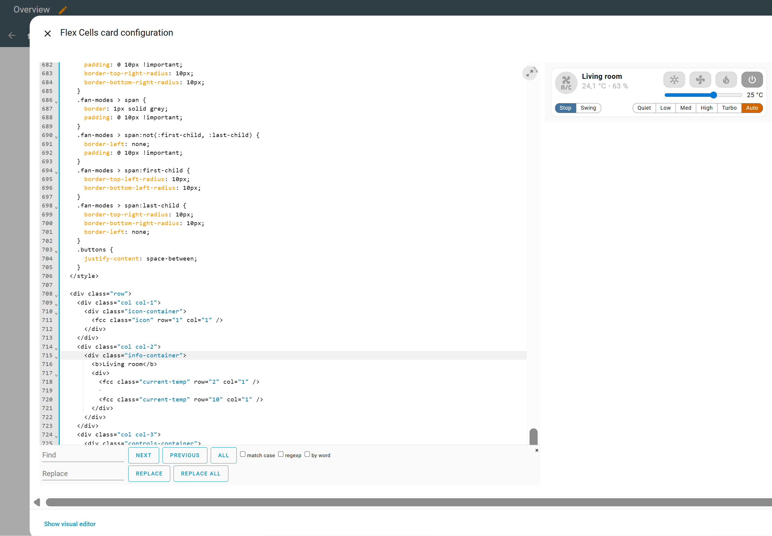Open Show visual editor link
This screenshot has height=536, width=772.
point(70,524)
